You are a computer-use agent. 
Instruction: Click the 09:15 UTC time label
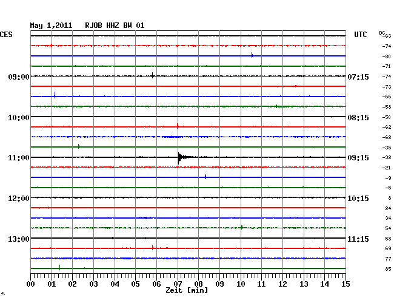pos(358,158)
